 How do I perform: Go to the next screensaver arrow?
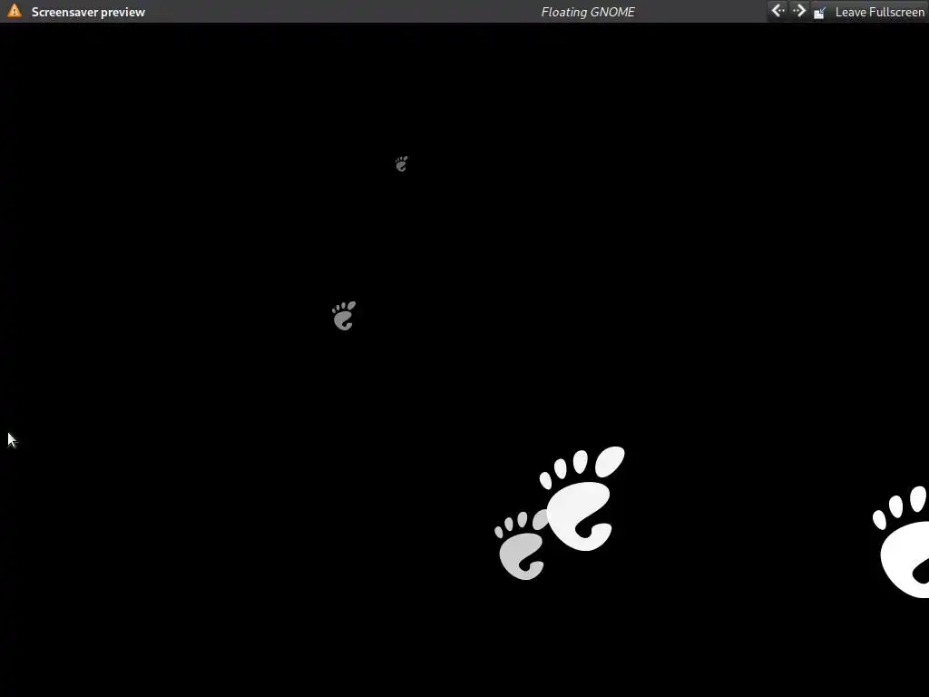pyautogui.click(x=799, y=11)
